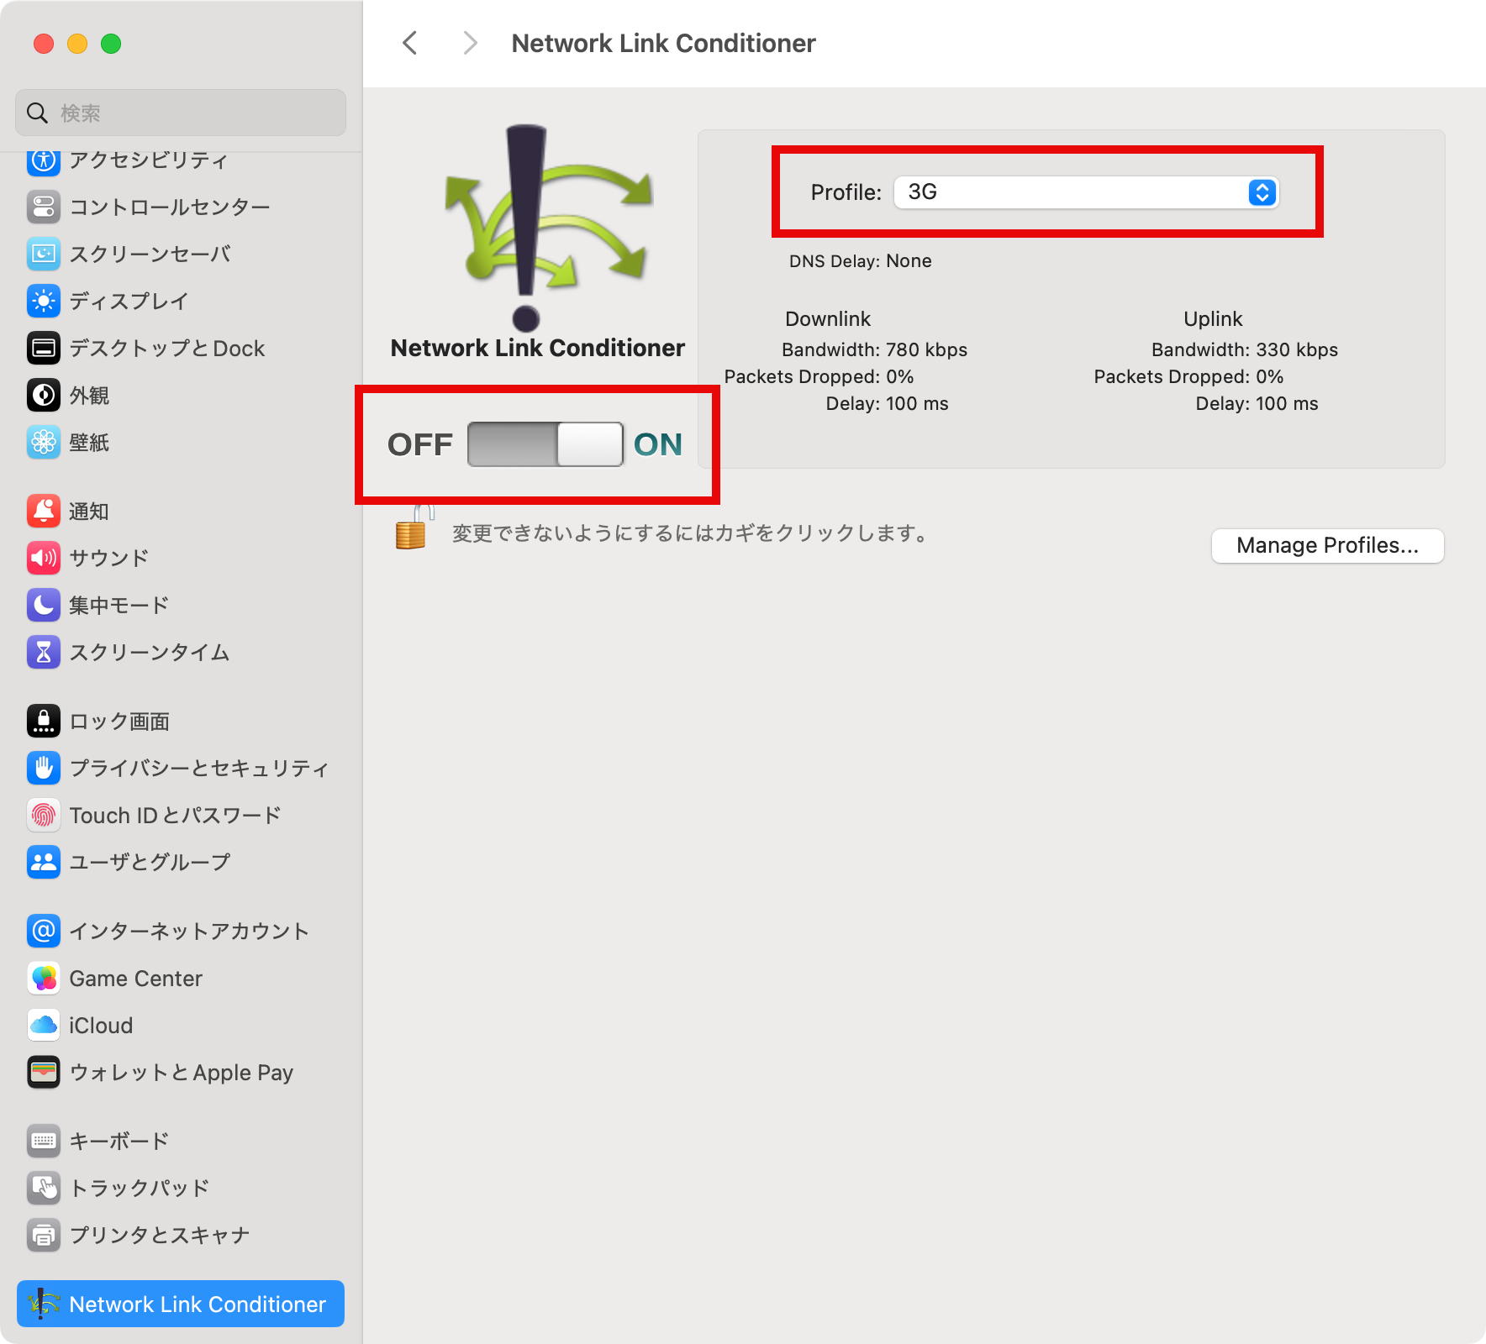Click the magnifying glass search icon
1486x1344 pixels.
coord(37,113)
